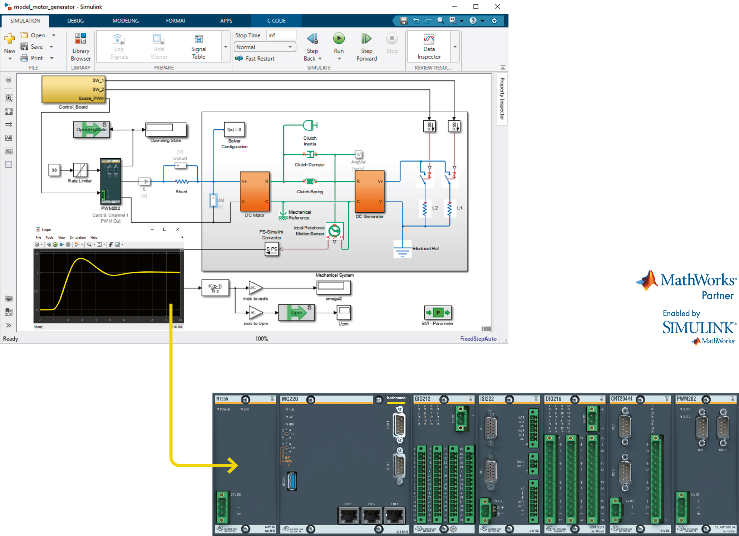Enable the zoom tool in Scope toolbar
This screenshot has width=739, height=536.
click(89, 245)
